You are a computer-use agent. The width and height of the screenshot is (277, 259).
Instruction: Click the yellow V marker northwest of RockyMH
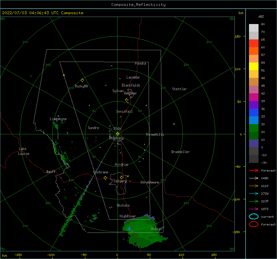pyautogui.click(x=64, y=75)
